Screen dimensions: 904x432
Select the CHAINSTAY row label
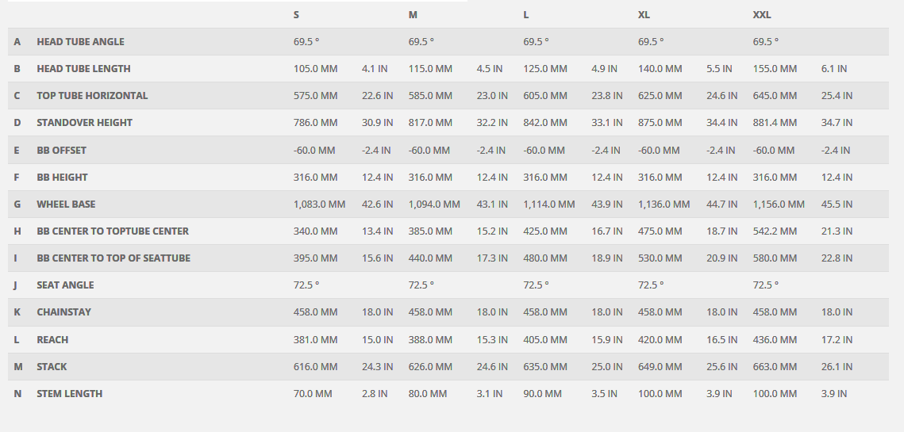tap(63, 312)
